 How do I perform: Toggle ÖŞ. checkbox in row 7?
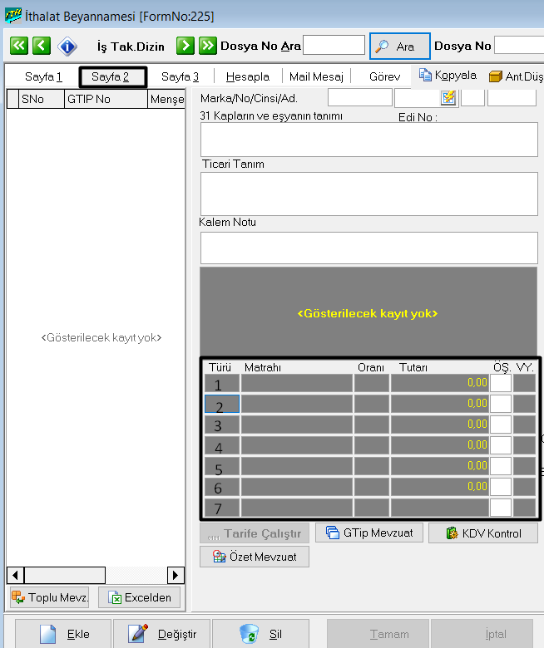(501, 507)
